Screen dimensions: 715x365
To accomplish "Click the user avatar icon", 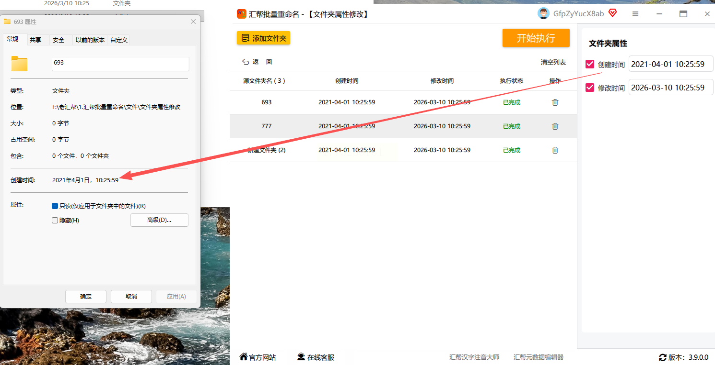I will [x=543, y=14].
